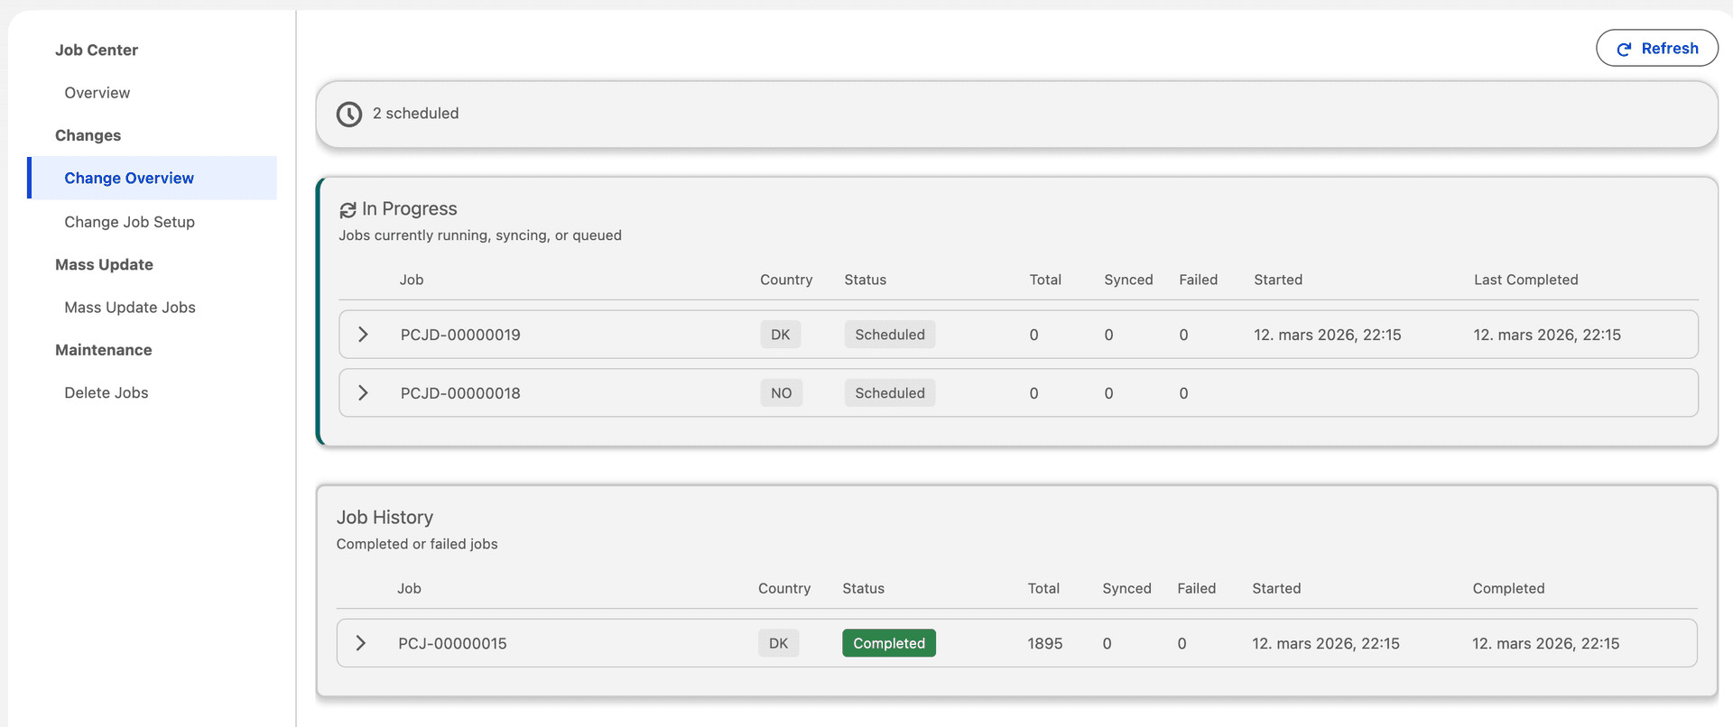
Task: Click the Refresh button
Action: [x=1656, y=49]
